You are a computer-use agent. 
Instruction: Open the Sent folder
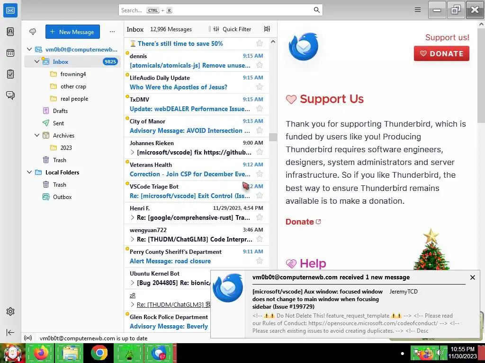pos(72,123)
